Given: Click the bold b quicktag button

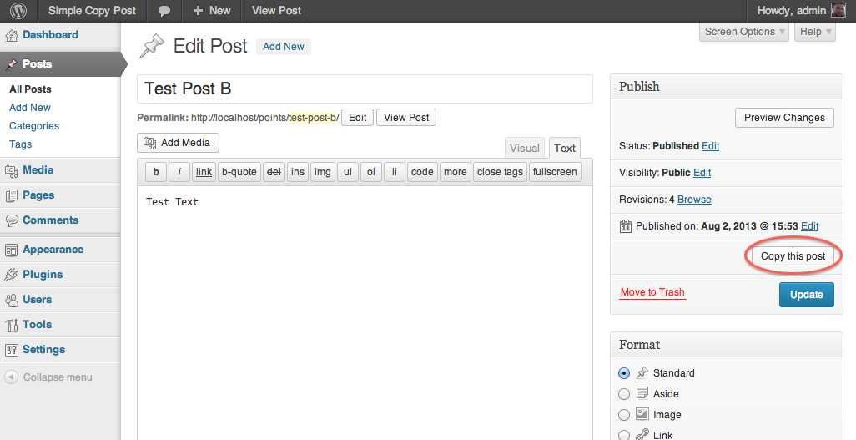Looking at the screenshot, I should (x=156, y=172).
